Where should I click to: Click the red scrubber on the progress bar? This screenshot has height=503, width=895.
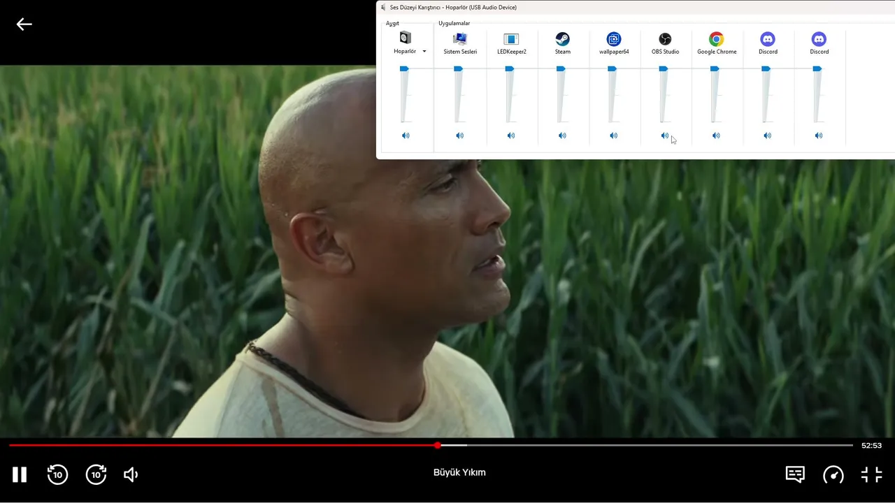tap(438, 445)
